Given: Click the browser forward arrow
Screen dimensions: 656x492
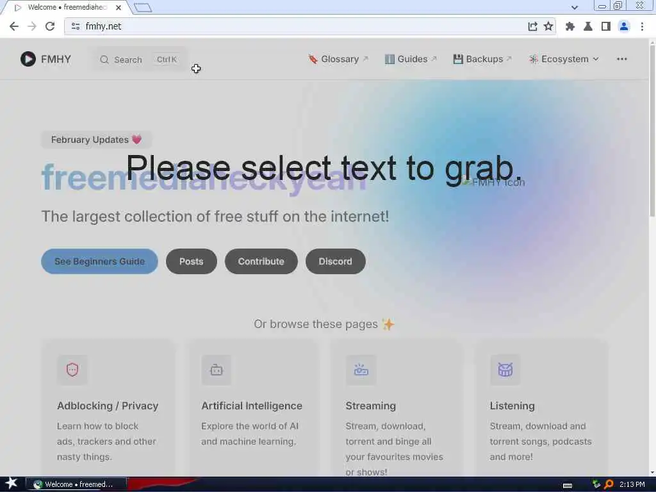Looking at the screenshot, I should tap(32, 26).
